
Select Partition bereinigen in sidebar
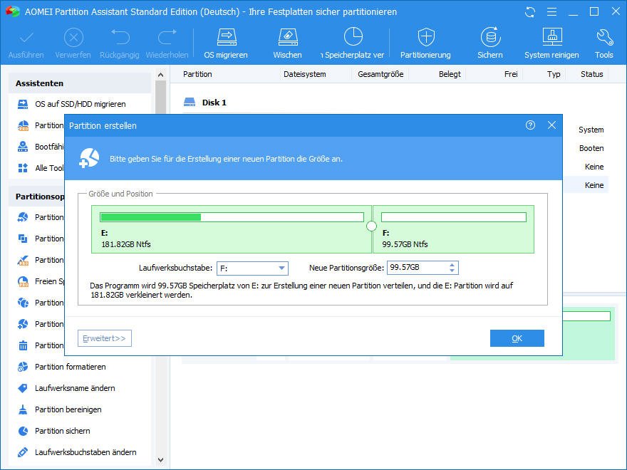(x=68, y=409)
